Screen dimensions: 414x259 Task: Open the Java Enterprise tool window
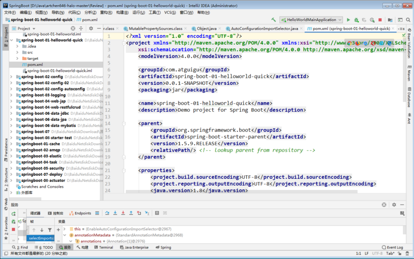pyautogui.click(x=134, y=248)
